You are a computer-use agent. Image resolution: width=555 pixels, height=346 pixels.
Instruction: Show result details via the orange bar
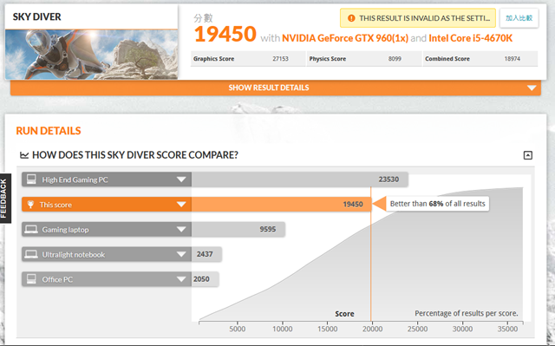pos(276,88)
